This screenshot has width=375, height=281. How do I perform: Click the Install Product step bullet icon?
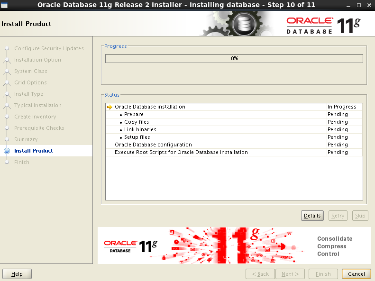click(x=7, y=151)
